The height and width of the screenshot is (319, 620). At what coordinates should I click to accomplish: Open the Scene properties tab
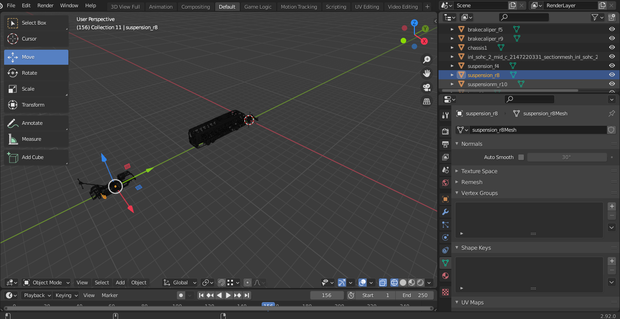pyautogui.click(x=445, y=170)
